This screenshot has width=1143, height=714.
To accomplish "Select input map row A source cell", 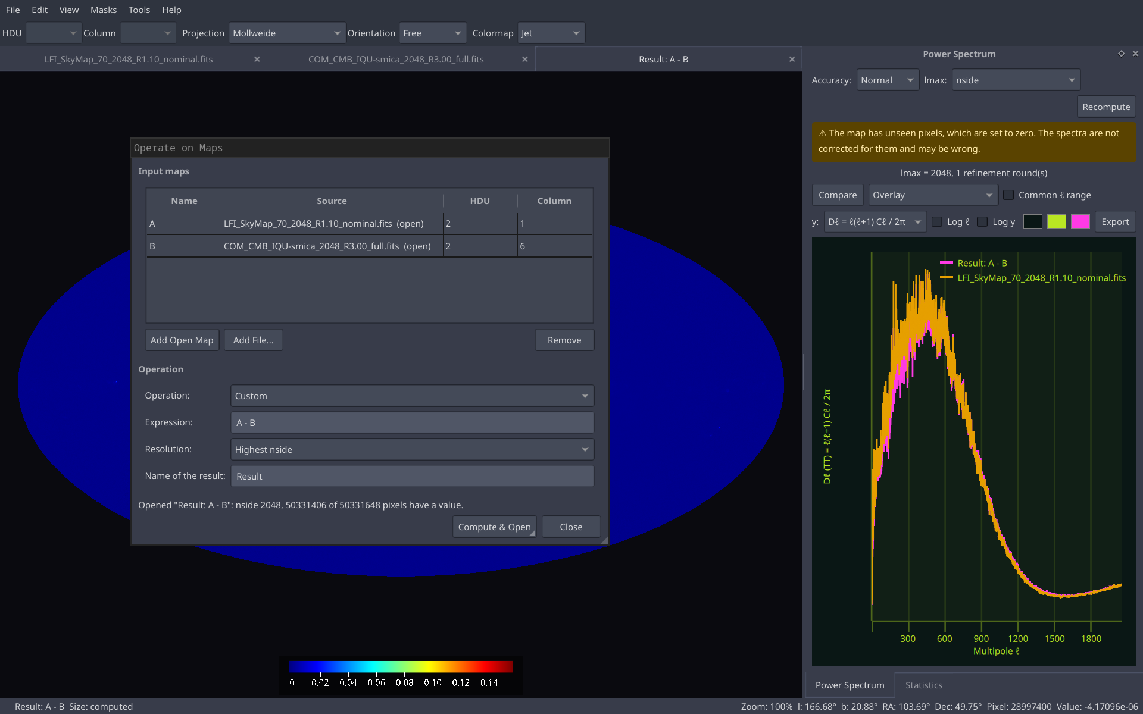I will (332, 224).
